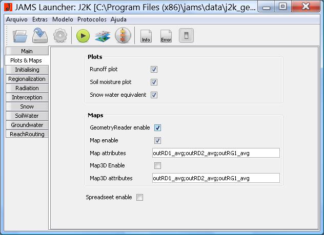The image size is (324, 235).
Task: Click the map layers toolbar icon
Action: click(x=103, y=36)
